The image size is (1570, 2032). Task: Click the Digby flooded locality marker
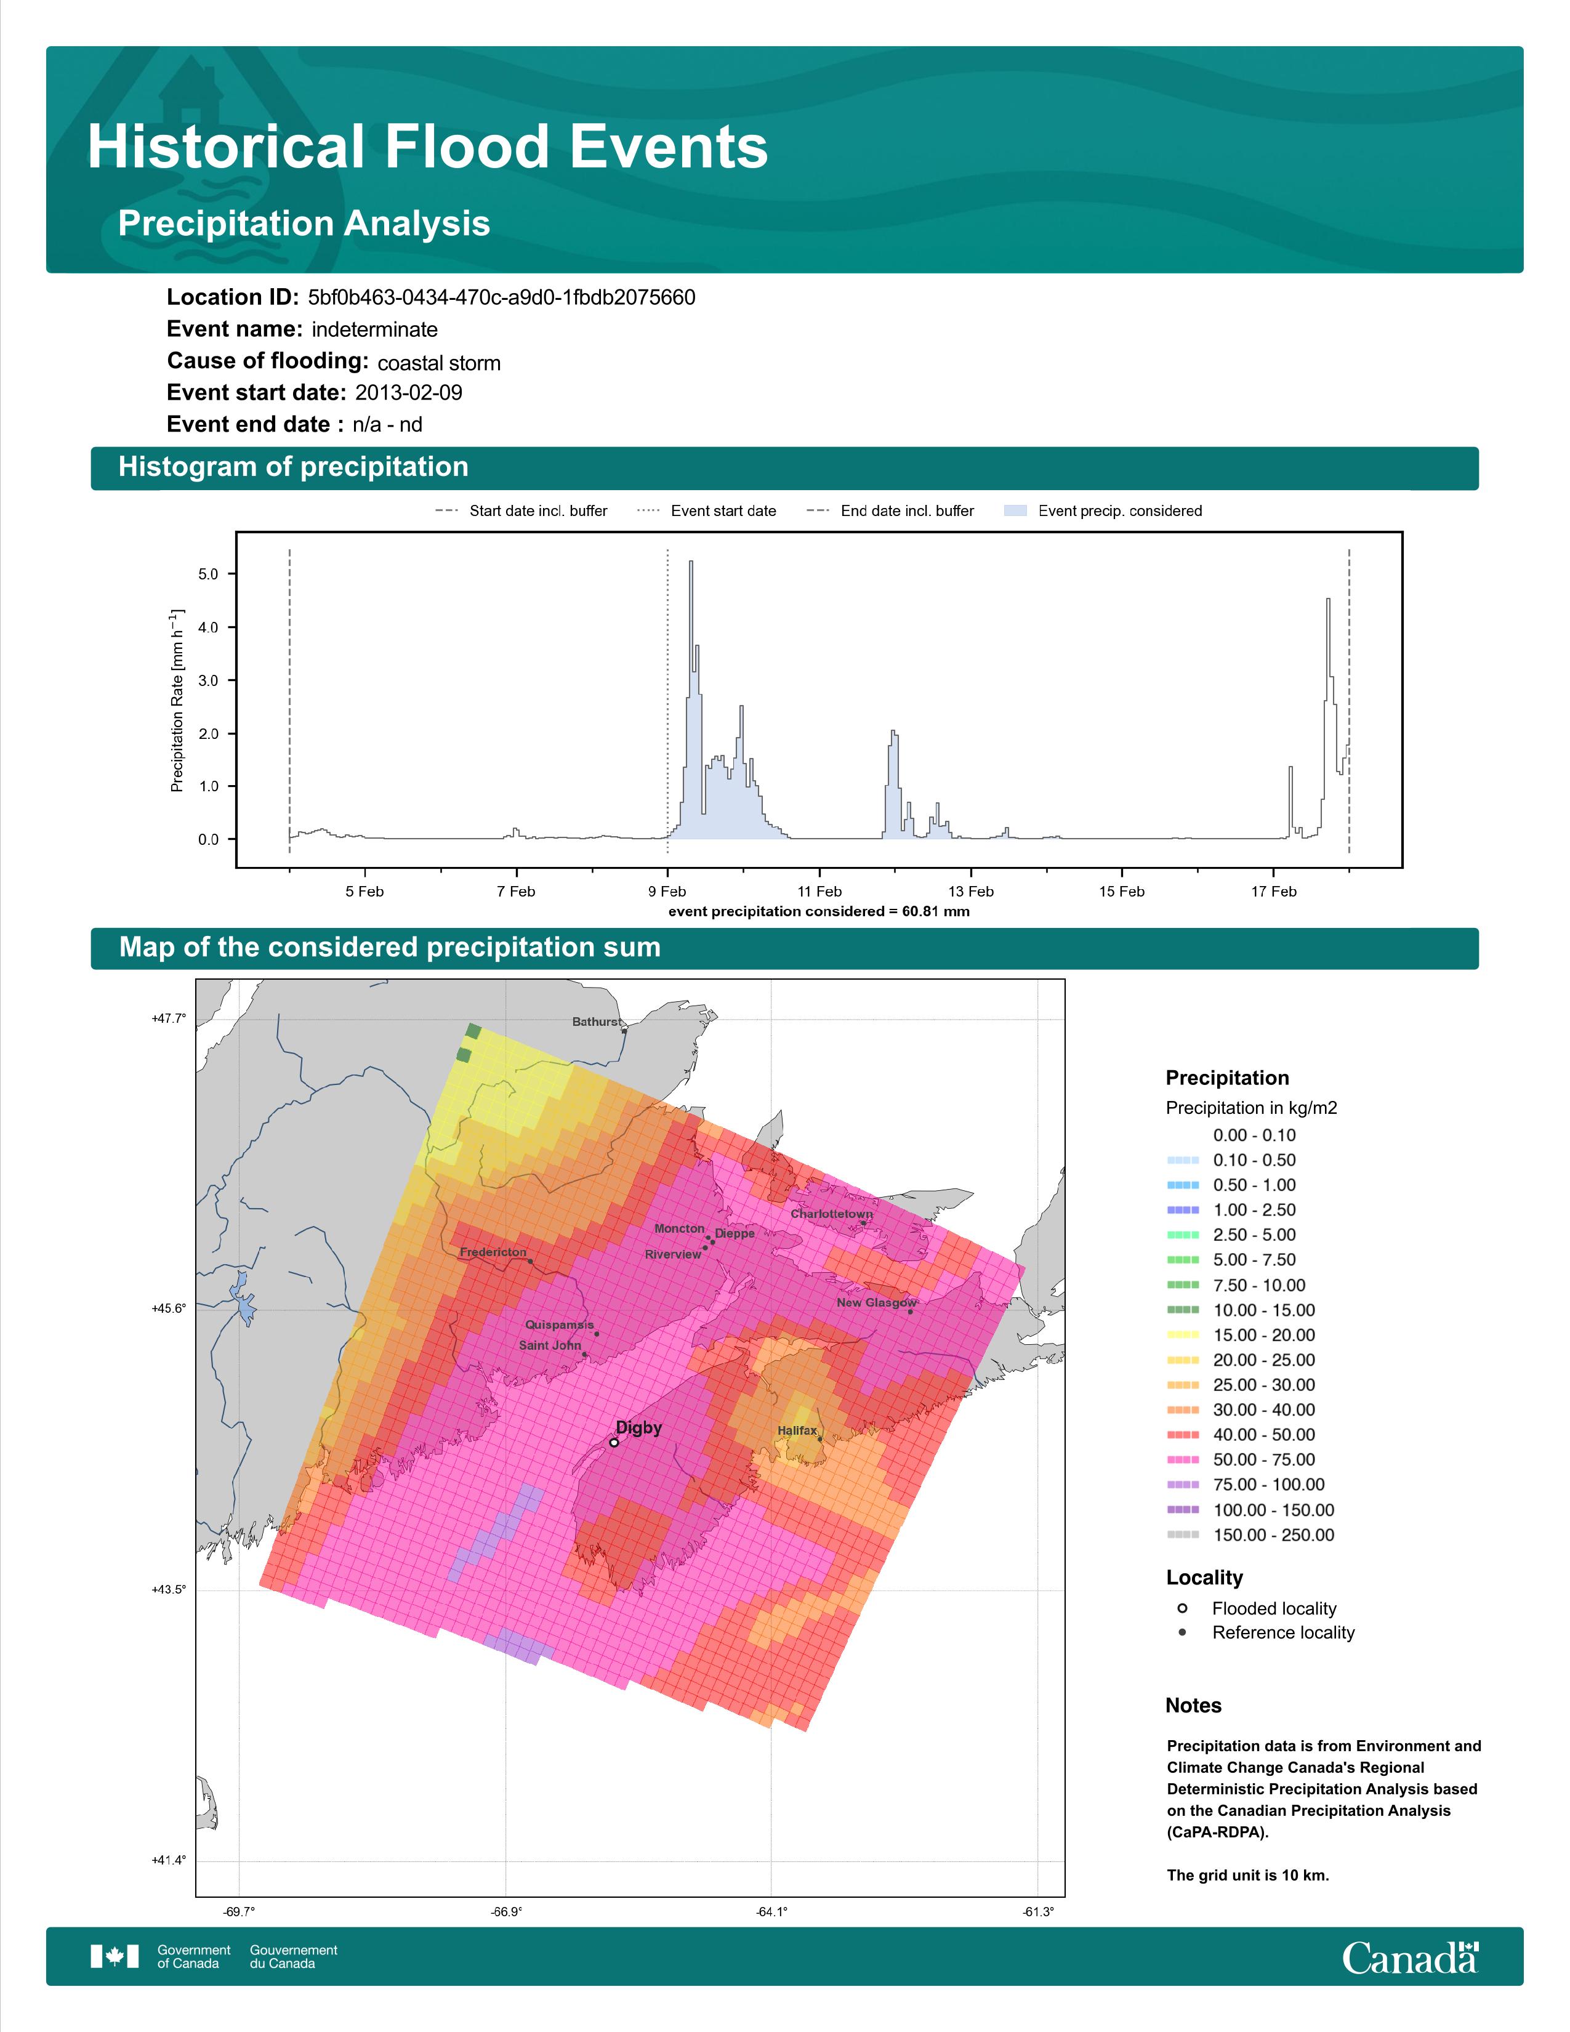614,1442
